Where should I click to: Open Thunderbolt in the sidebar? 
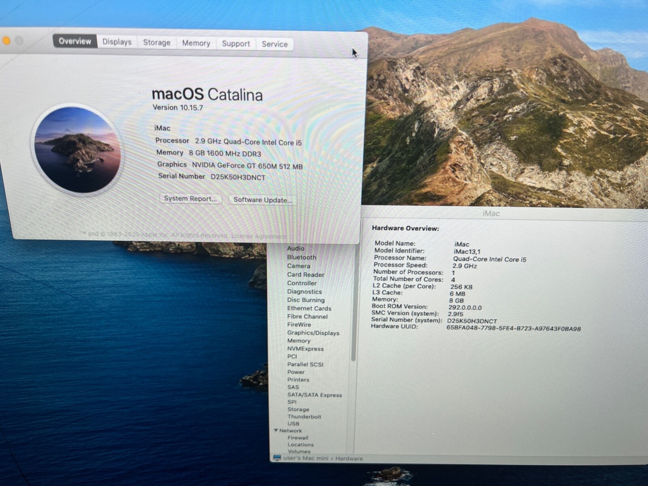click(305, 416)
